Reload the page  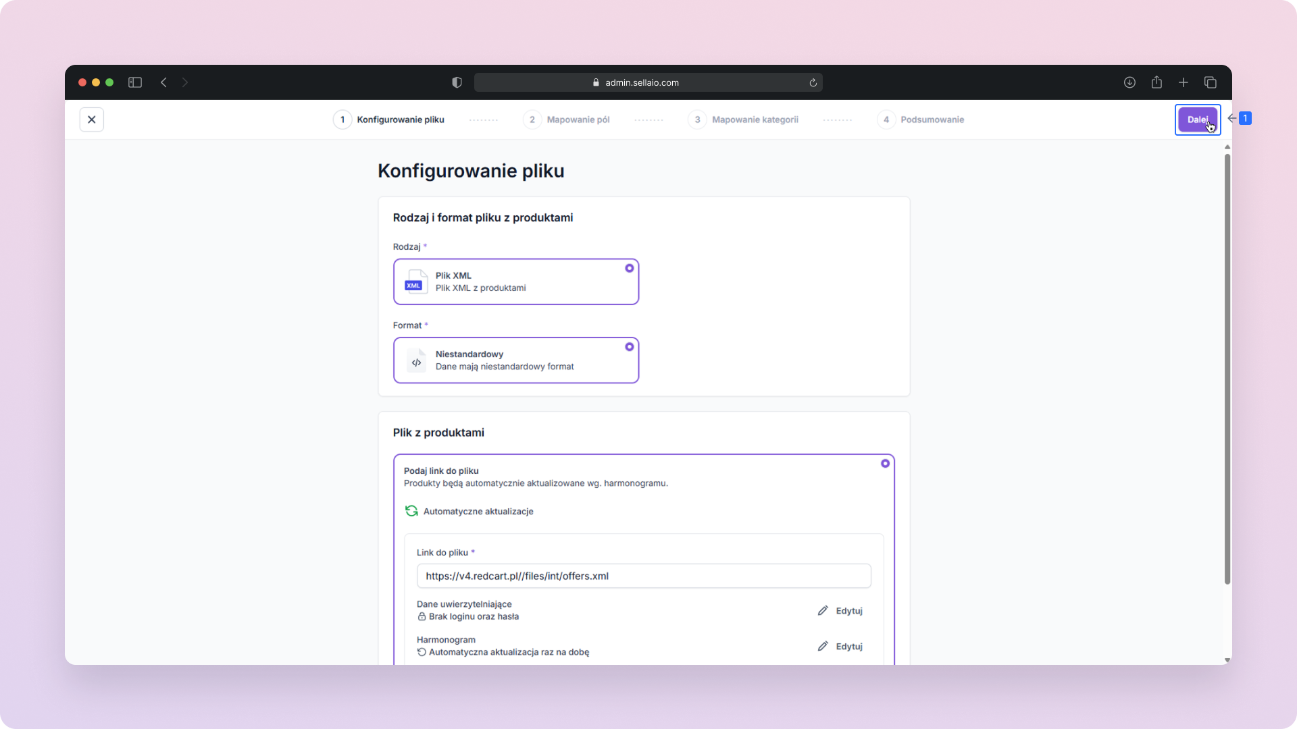813,83
